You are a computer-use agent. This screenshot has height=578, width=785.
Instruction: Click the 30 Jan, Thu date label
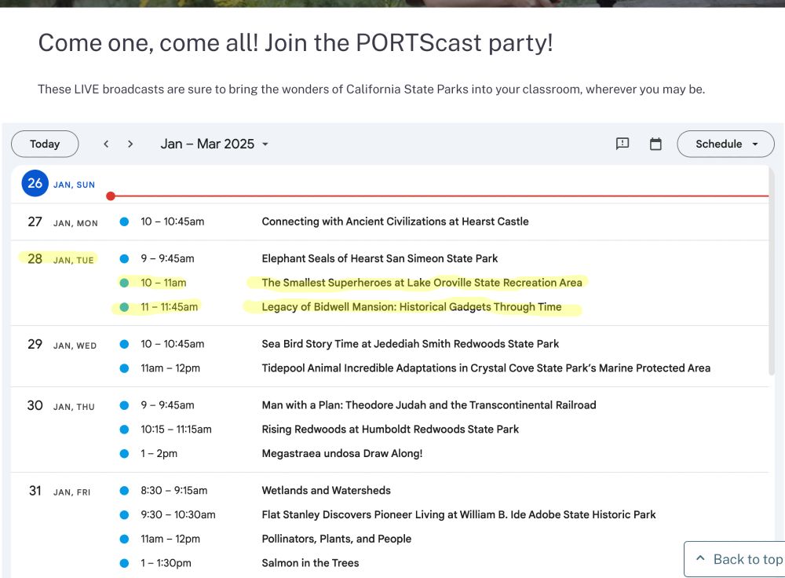pos(60,405)
